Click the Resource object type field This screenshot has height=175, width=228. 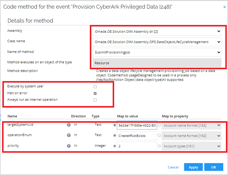tap(157, 63)
